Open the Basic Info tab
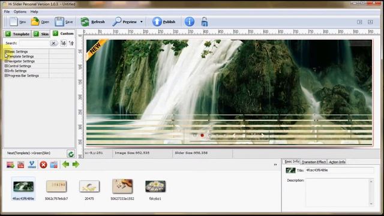Viewport: 384px width, 216px height. pos(292,161)
